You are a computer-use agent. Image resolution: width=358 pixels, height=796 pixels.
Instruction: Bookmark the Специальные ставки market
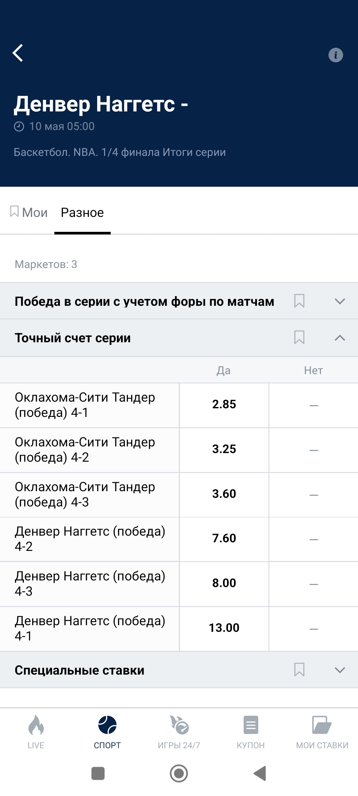pos(299,670)
